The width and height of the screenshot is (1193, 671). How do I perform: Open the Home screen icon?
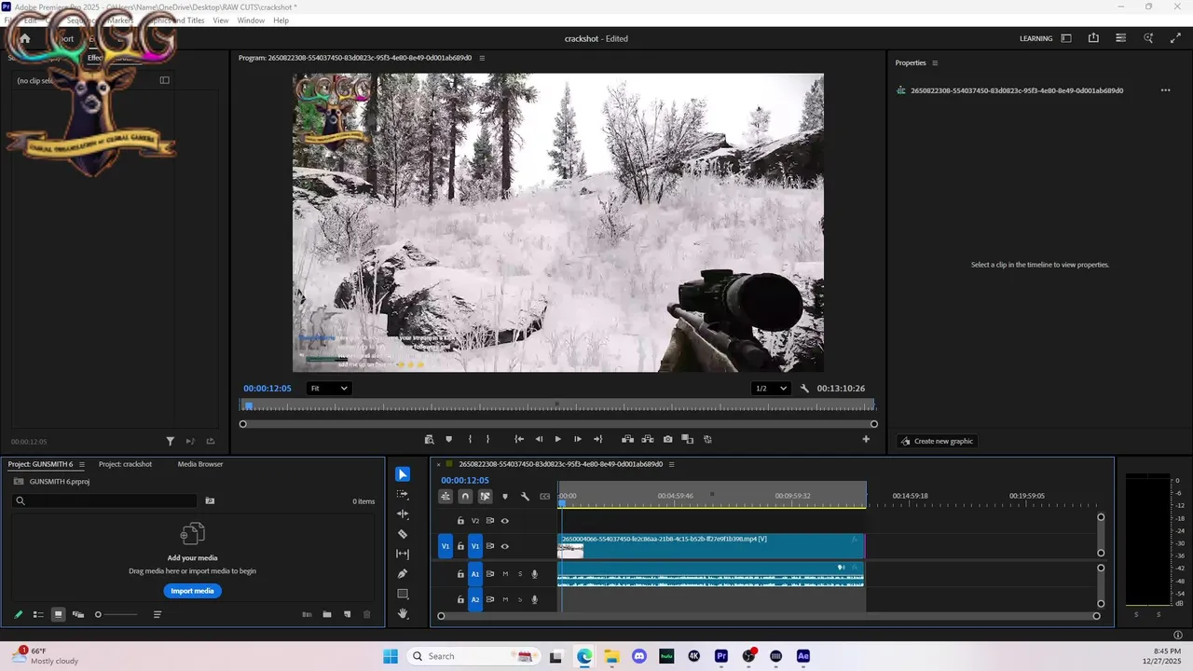[x=25, y=39]
